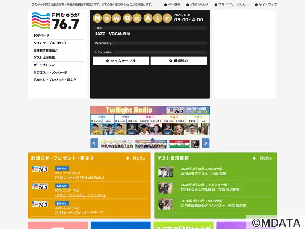This screenshot has height=229, width=305.
Task: Show previous banner with left arrow
Action: click(94, 144)
